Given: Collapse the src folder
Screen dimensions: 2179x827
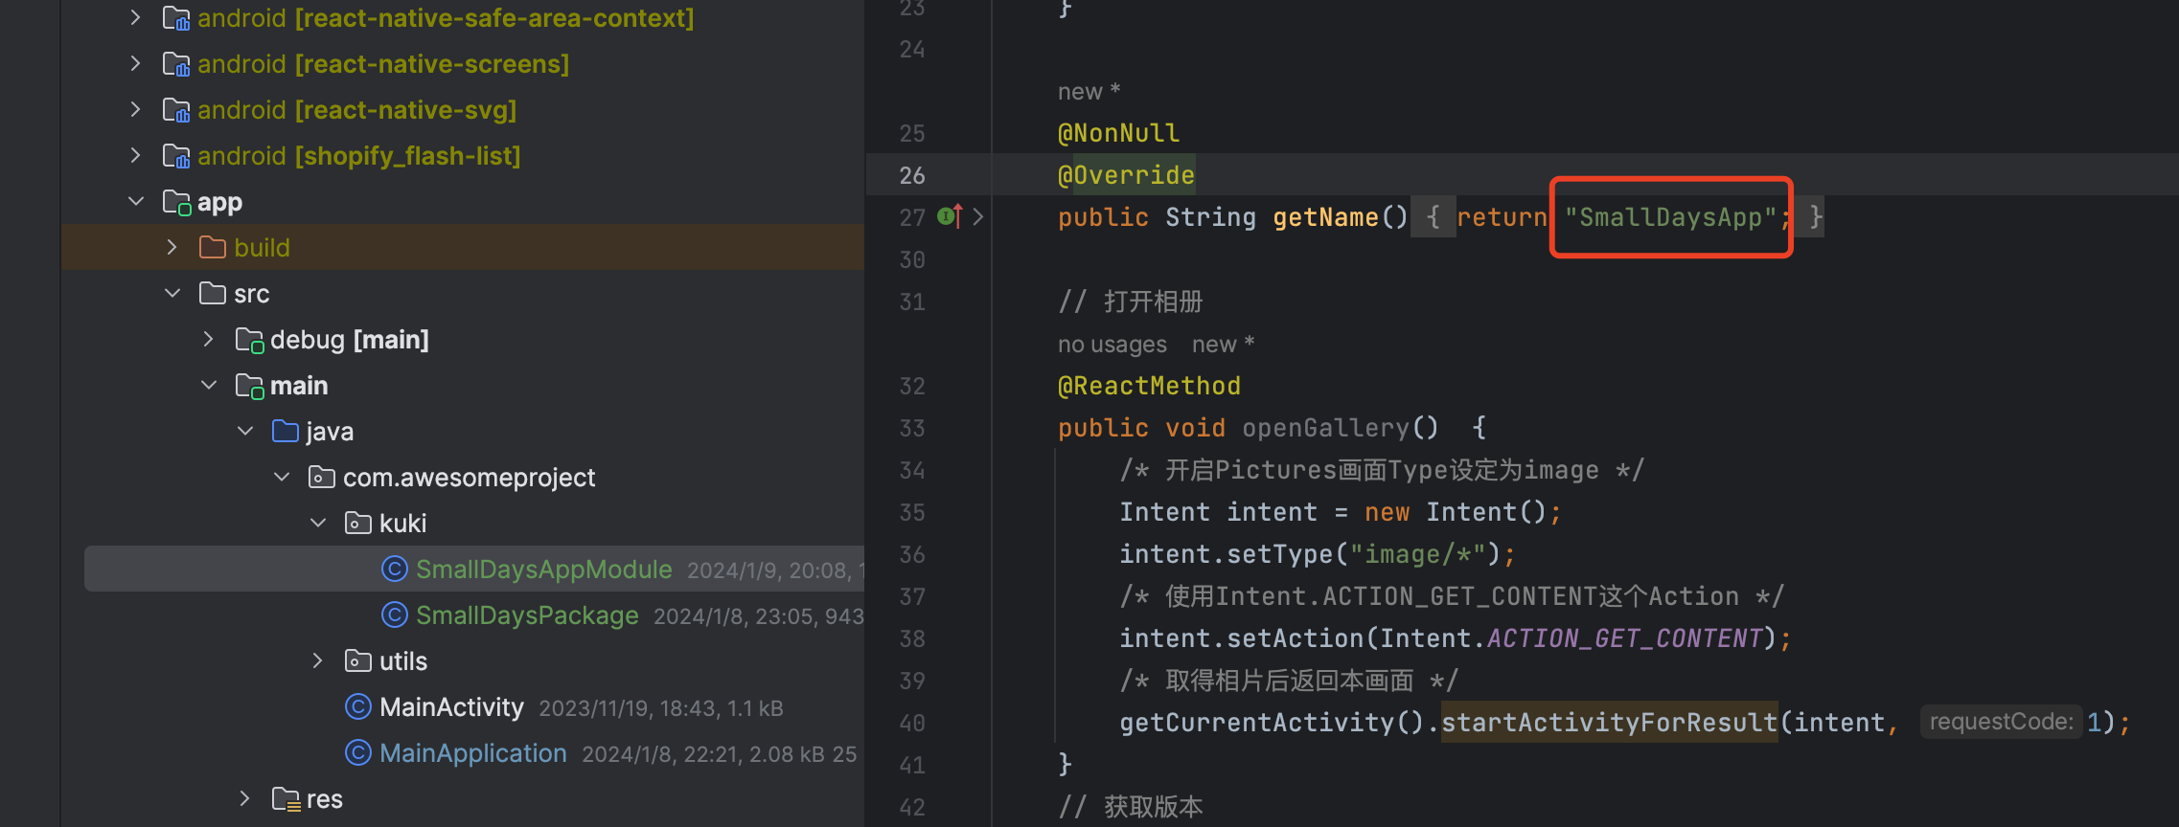Looking at the screenshot, I should click(172, 293).
